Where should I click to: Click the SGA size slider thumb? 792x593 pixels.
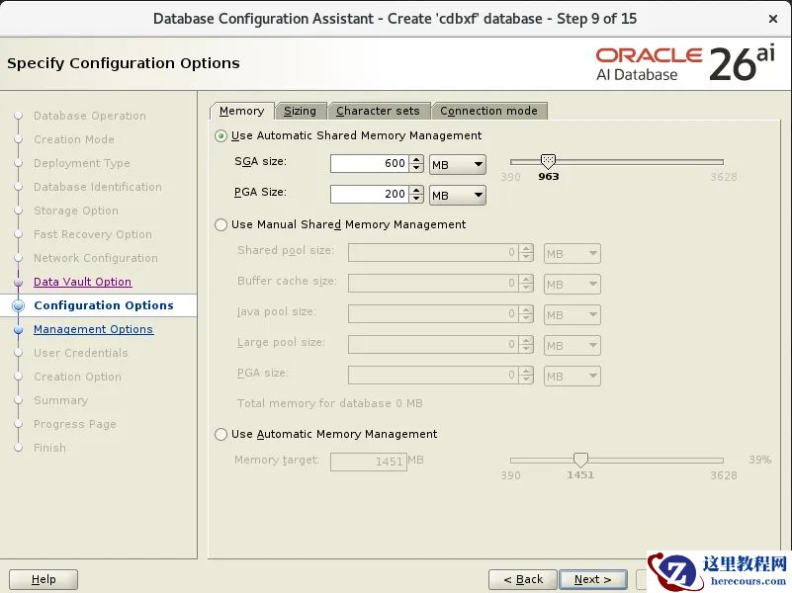(x=548, y=161)
